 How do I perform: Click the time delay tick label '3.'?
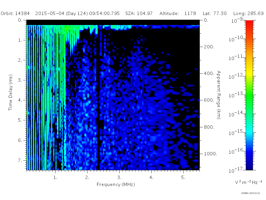(x=20, y=80)
